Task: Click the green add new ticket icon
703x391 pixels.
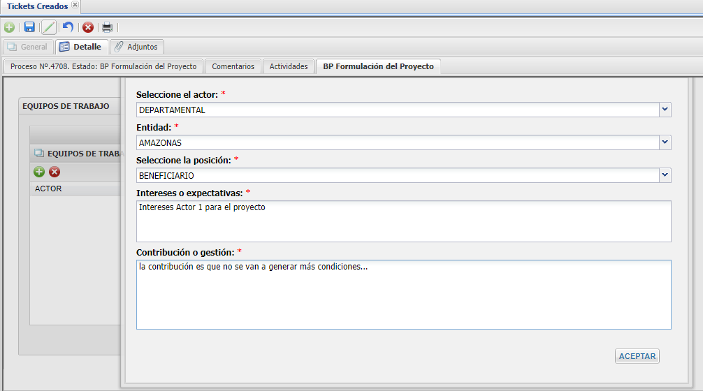Action: point(9,27)
